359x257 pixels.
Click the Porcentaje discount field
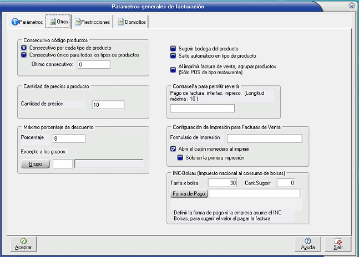click(68, 138)
